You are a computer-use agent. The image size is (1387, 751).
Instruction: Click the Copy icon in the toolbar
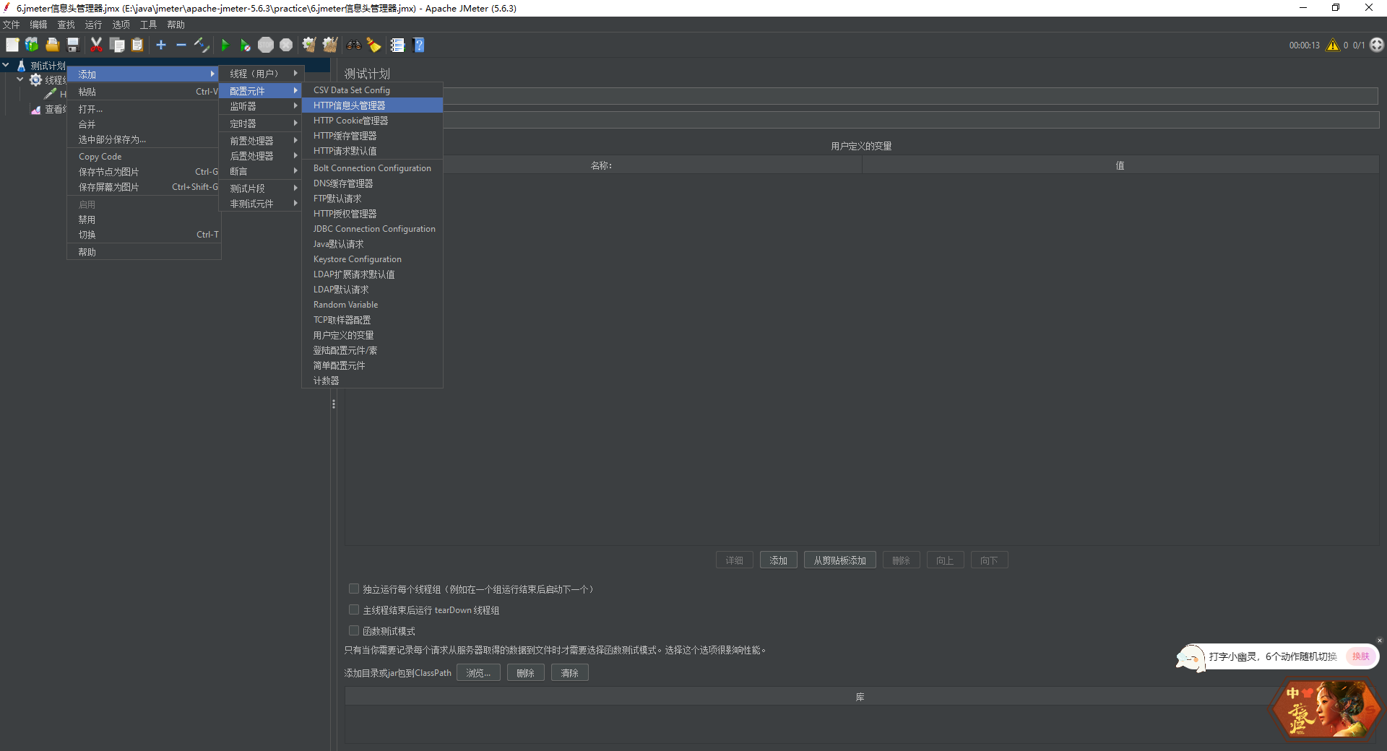[117, 45]
